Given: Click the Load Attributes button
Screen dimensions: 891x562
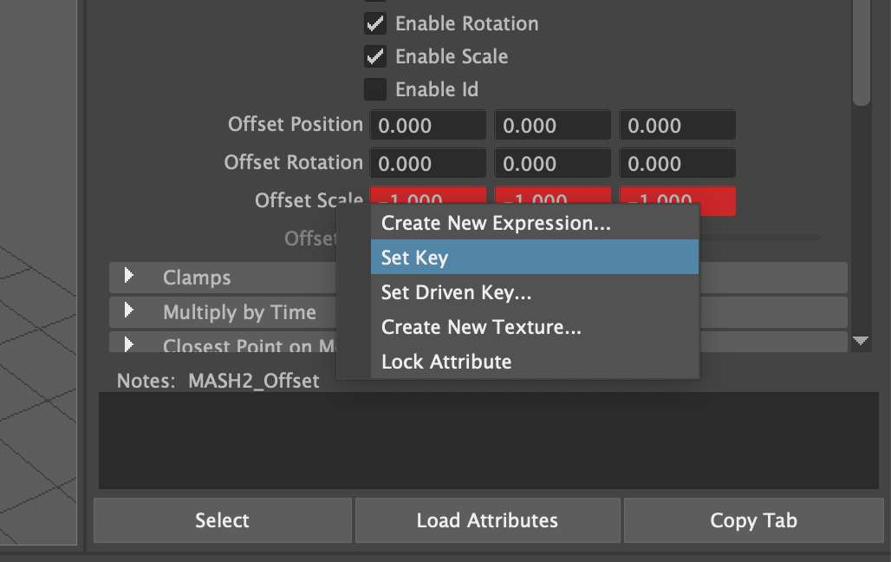Looking at the screenshot, I should click(x=487, y=520).
